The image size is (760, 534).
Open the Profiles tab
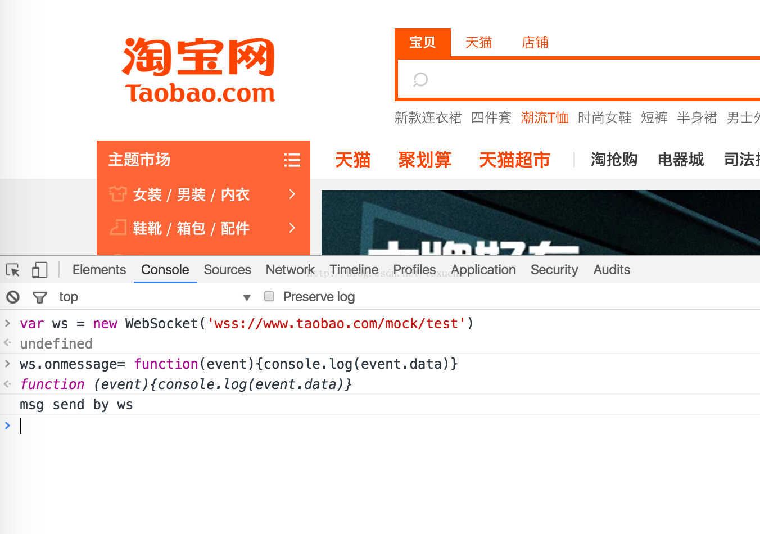(x=414, y=270)
